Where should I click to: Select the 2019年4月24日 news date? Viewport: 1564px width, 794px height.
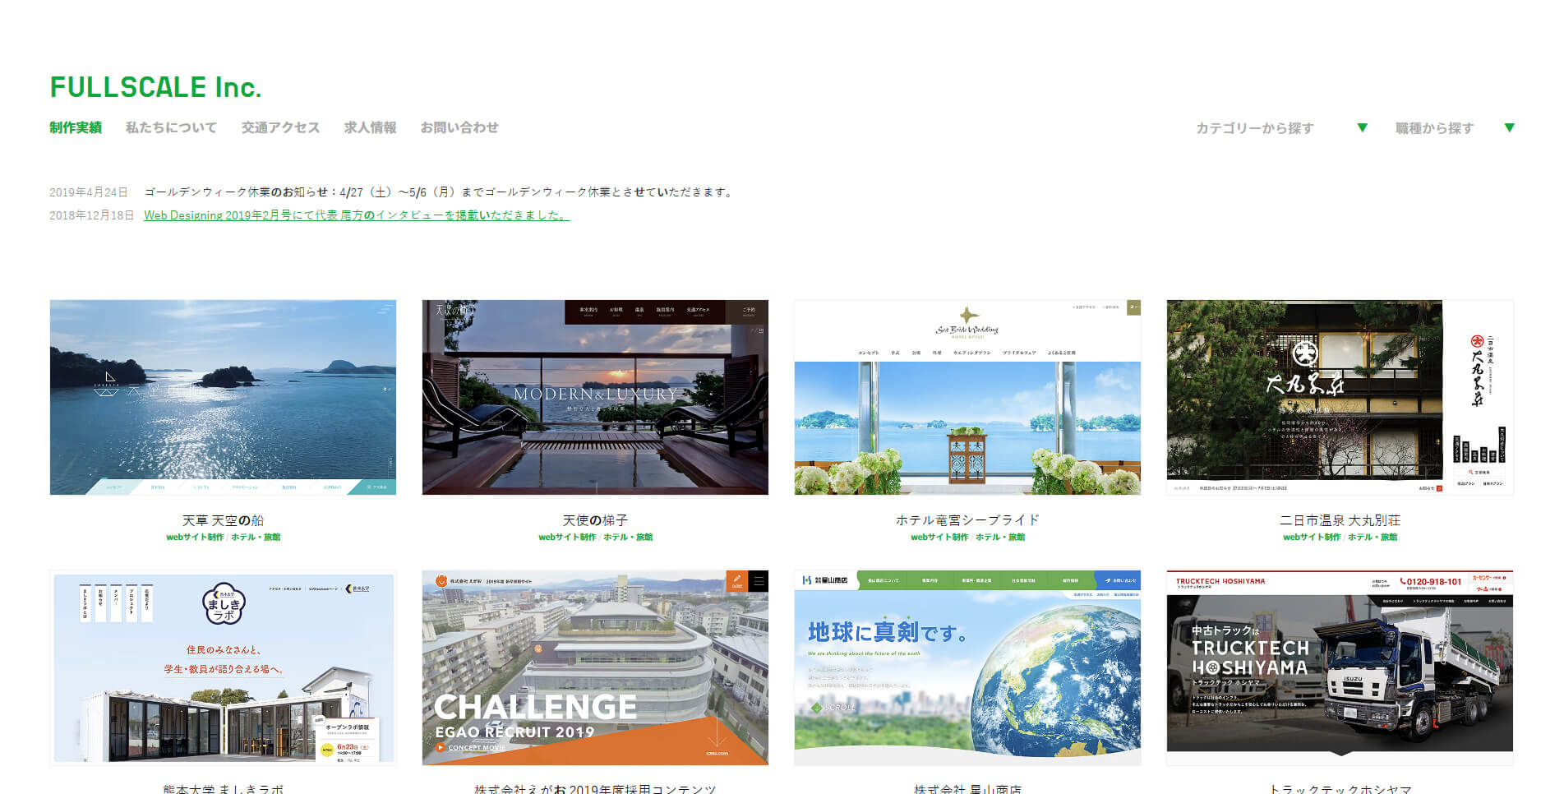pos(89,192)
